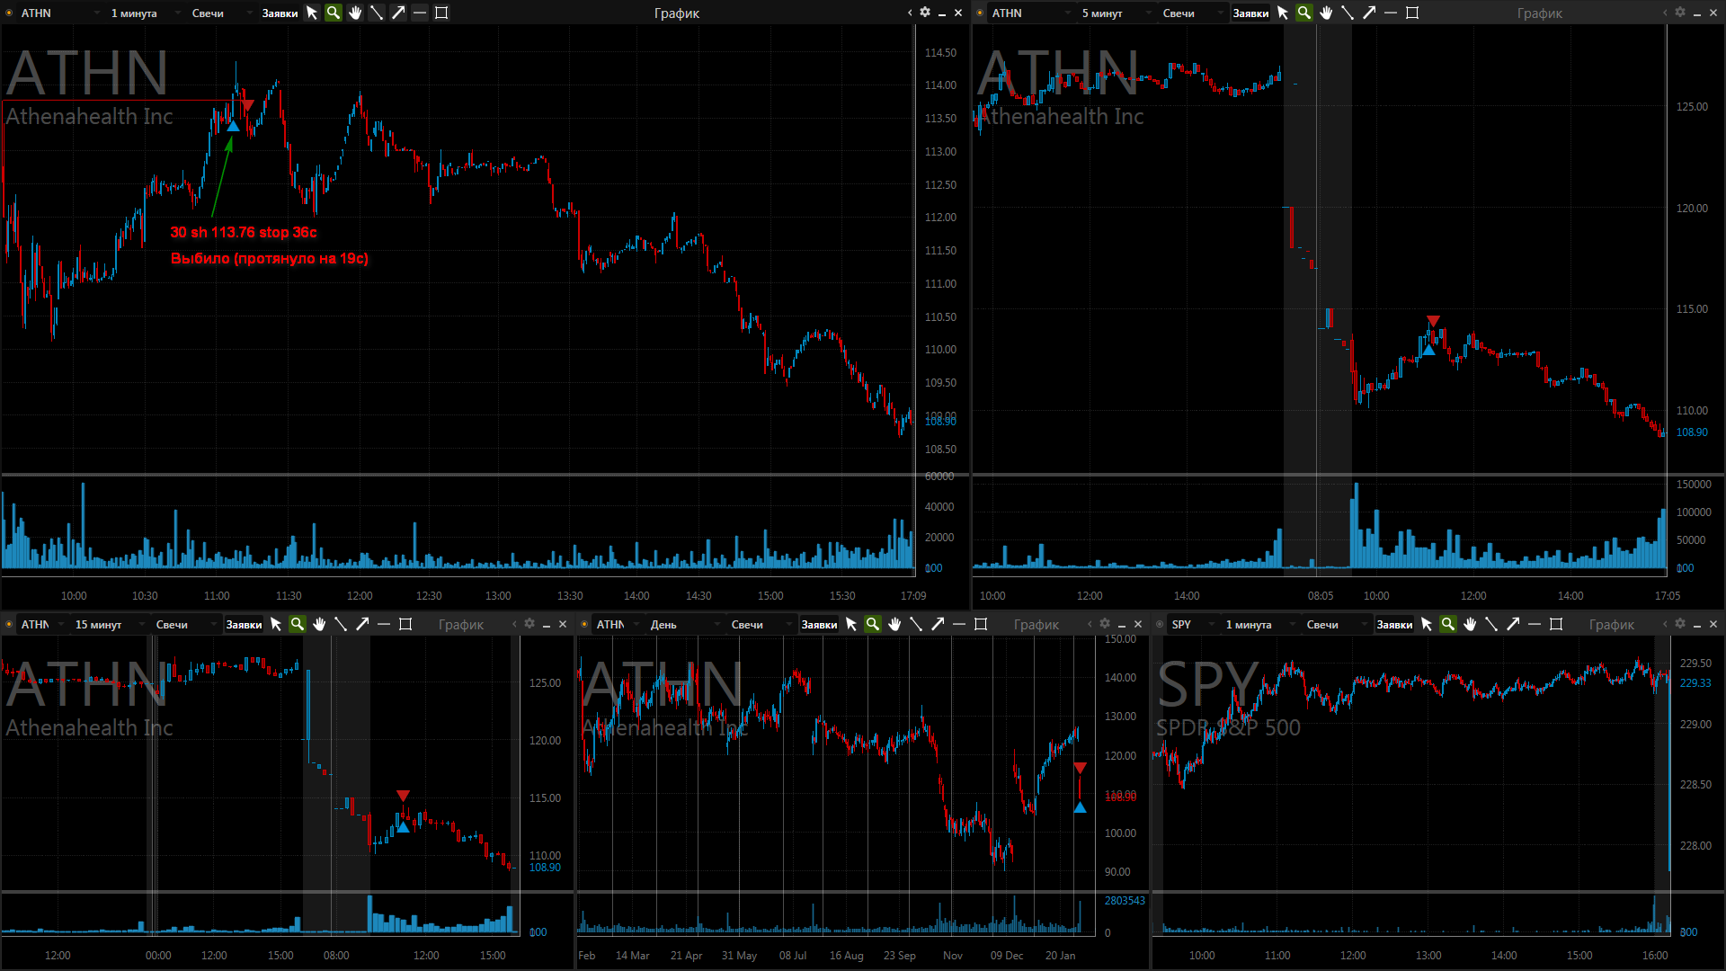Screen dimensions: 1726x971
Task: Open settings gear of SPY chart
Action: click(x=1680, y=624)
